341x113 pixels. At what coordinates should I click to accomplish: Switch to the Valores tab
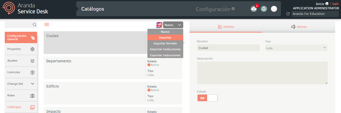[x=299, y=27]
